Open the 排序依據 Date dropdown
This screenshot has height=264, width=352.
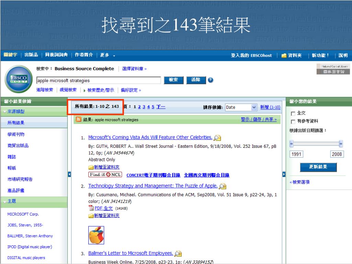[x=241, y=107]
